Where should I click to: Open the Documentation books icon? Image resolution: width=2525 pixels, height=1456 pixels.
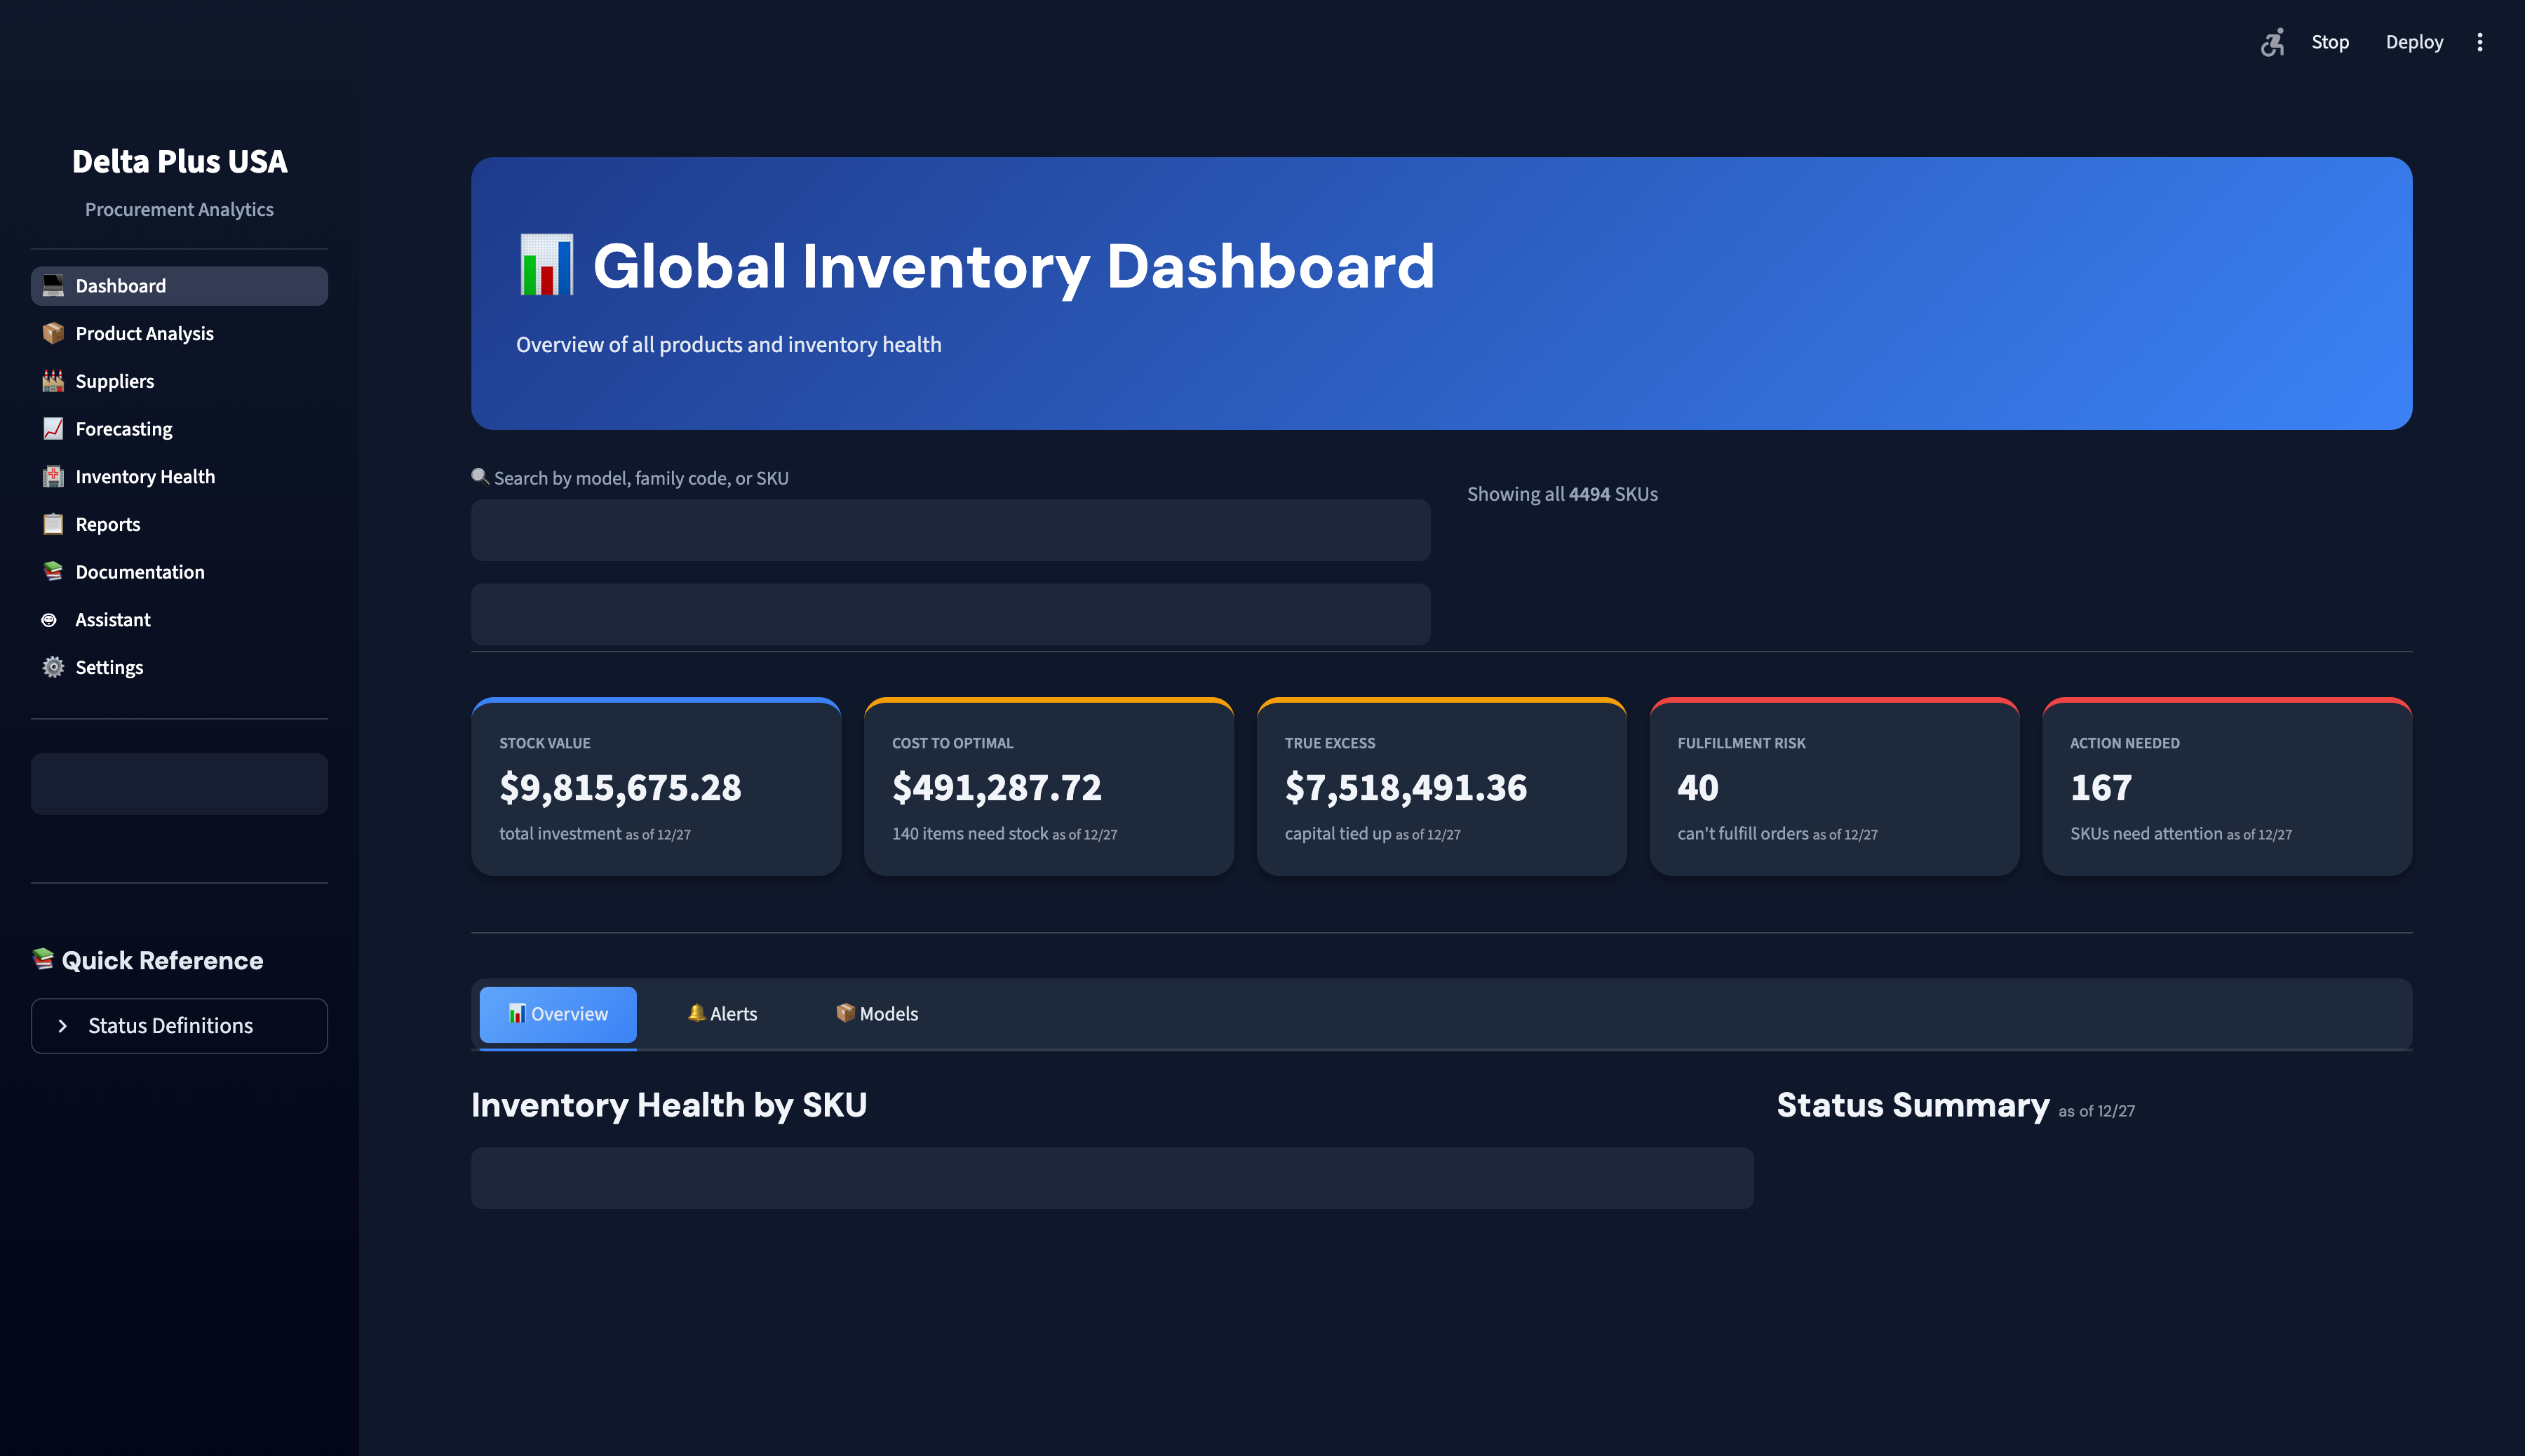pyautogui.click(x=52, y=571)
